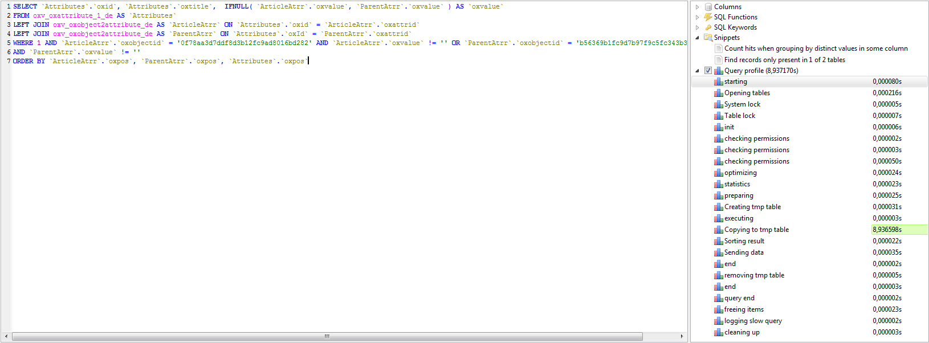Collapse the Snippets tree node

click(x=697, y=38)
